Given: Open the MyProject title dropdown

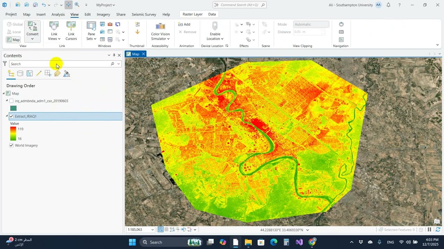Looking at the screenshot, I should pos(106,5).
